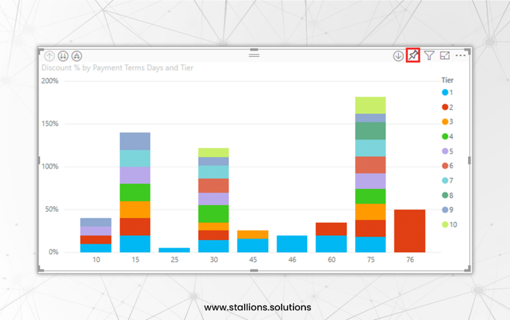
Task: Pin this visual to a dashboard
Action: point(412,55)
